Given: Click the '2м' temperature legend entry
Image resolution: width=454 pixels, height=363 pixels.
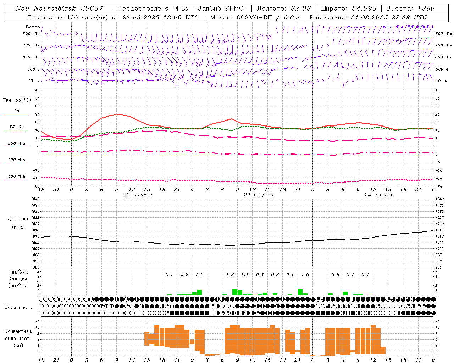Looking at the screenshot, I should (x=17, y=111).
